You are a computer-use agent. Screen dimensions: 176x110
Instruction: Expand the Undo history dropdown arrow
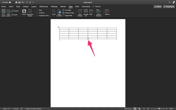[25, 2]
